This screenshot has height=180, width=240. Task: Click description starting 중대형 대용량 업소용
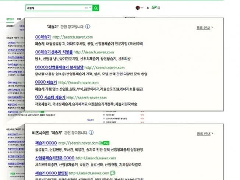pyautogui.click(x=91, y=74)
